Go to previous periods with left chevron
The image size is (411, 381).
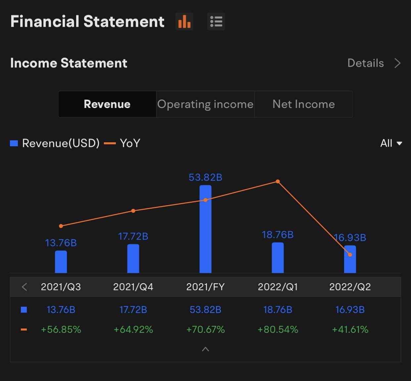(24, 287)
